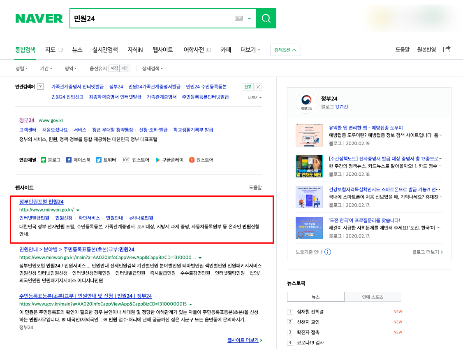The image size is (463, 349).
Task: Set 옵션유지 toggle to 켜짐
Action: pos(125,69)
